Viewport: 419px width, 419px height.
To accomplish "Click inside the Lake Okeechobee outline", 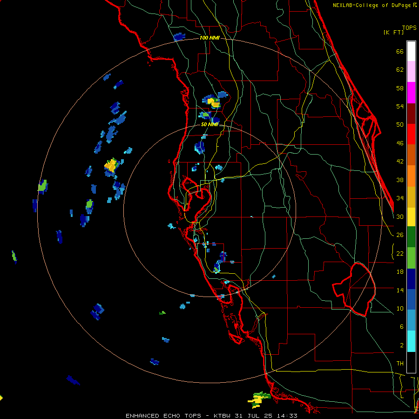I will (x=357, y=289).
